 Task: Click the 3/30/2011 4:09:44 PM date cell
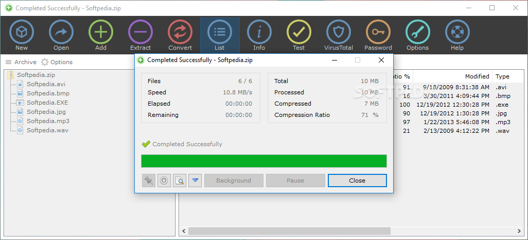tap(456, 96)
